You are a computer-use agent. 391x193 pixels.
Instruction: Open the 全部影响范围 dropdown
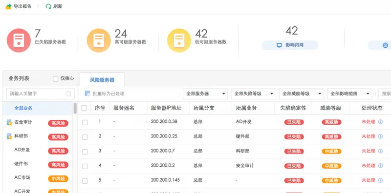click(x=349, y=94)
